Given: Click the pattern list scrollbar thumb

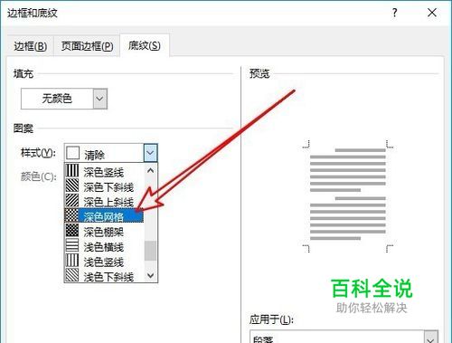Looking at the screenshot, I should (x=150, y=251).
